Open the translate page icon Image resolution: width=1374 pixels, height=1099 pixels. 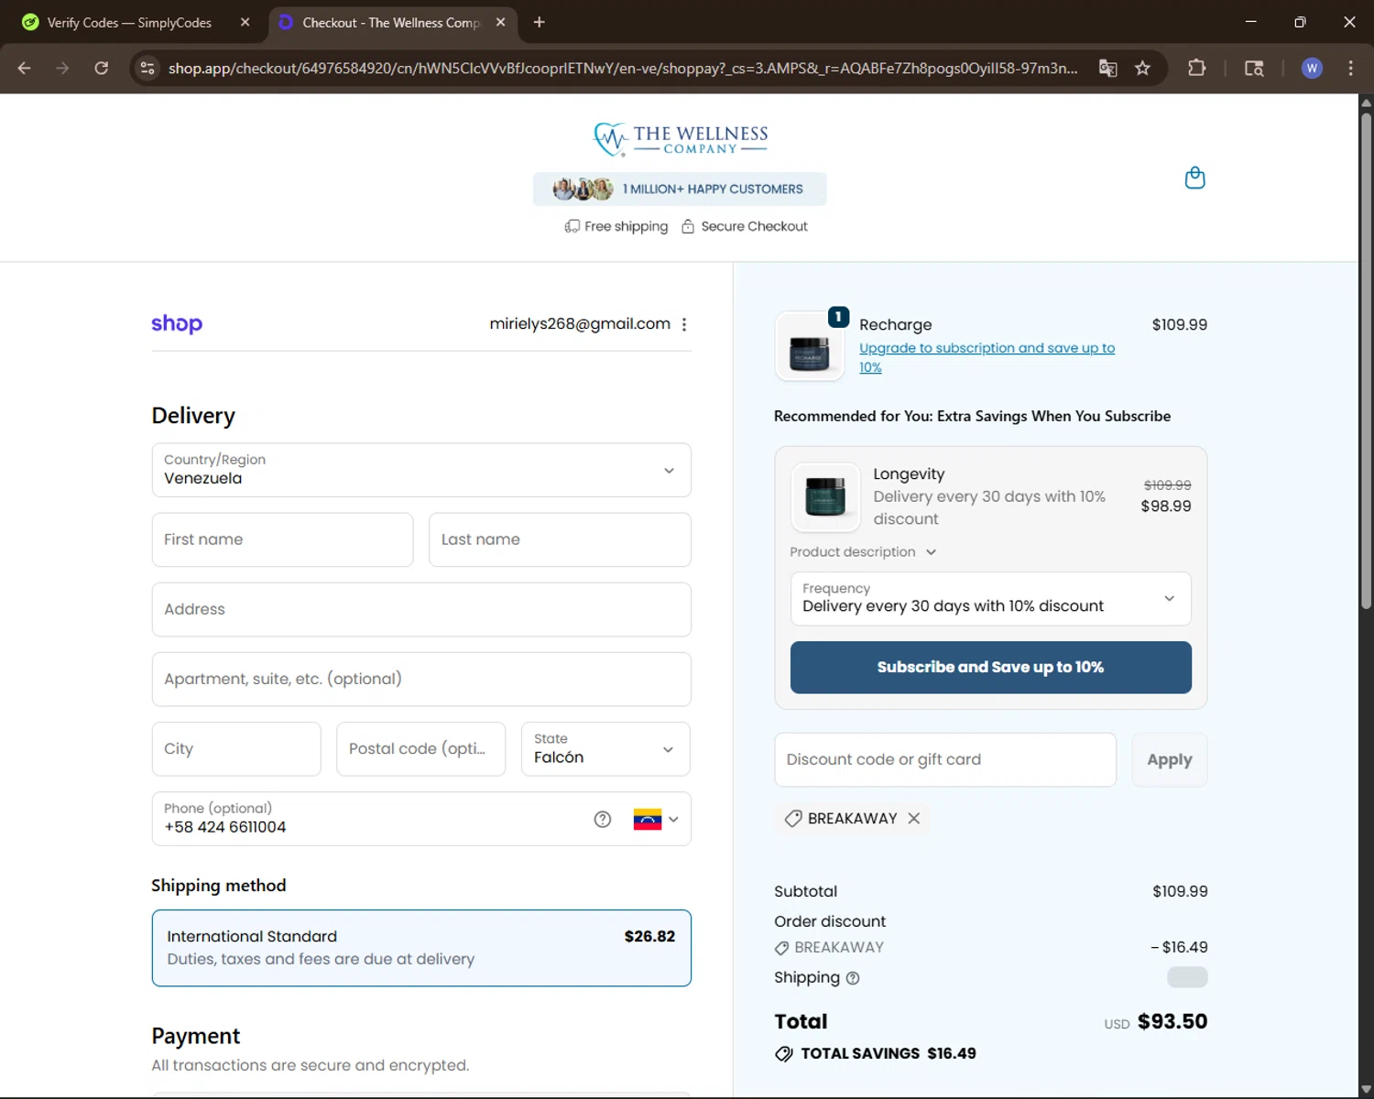pyautogui.click(x=1108, y=68)
